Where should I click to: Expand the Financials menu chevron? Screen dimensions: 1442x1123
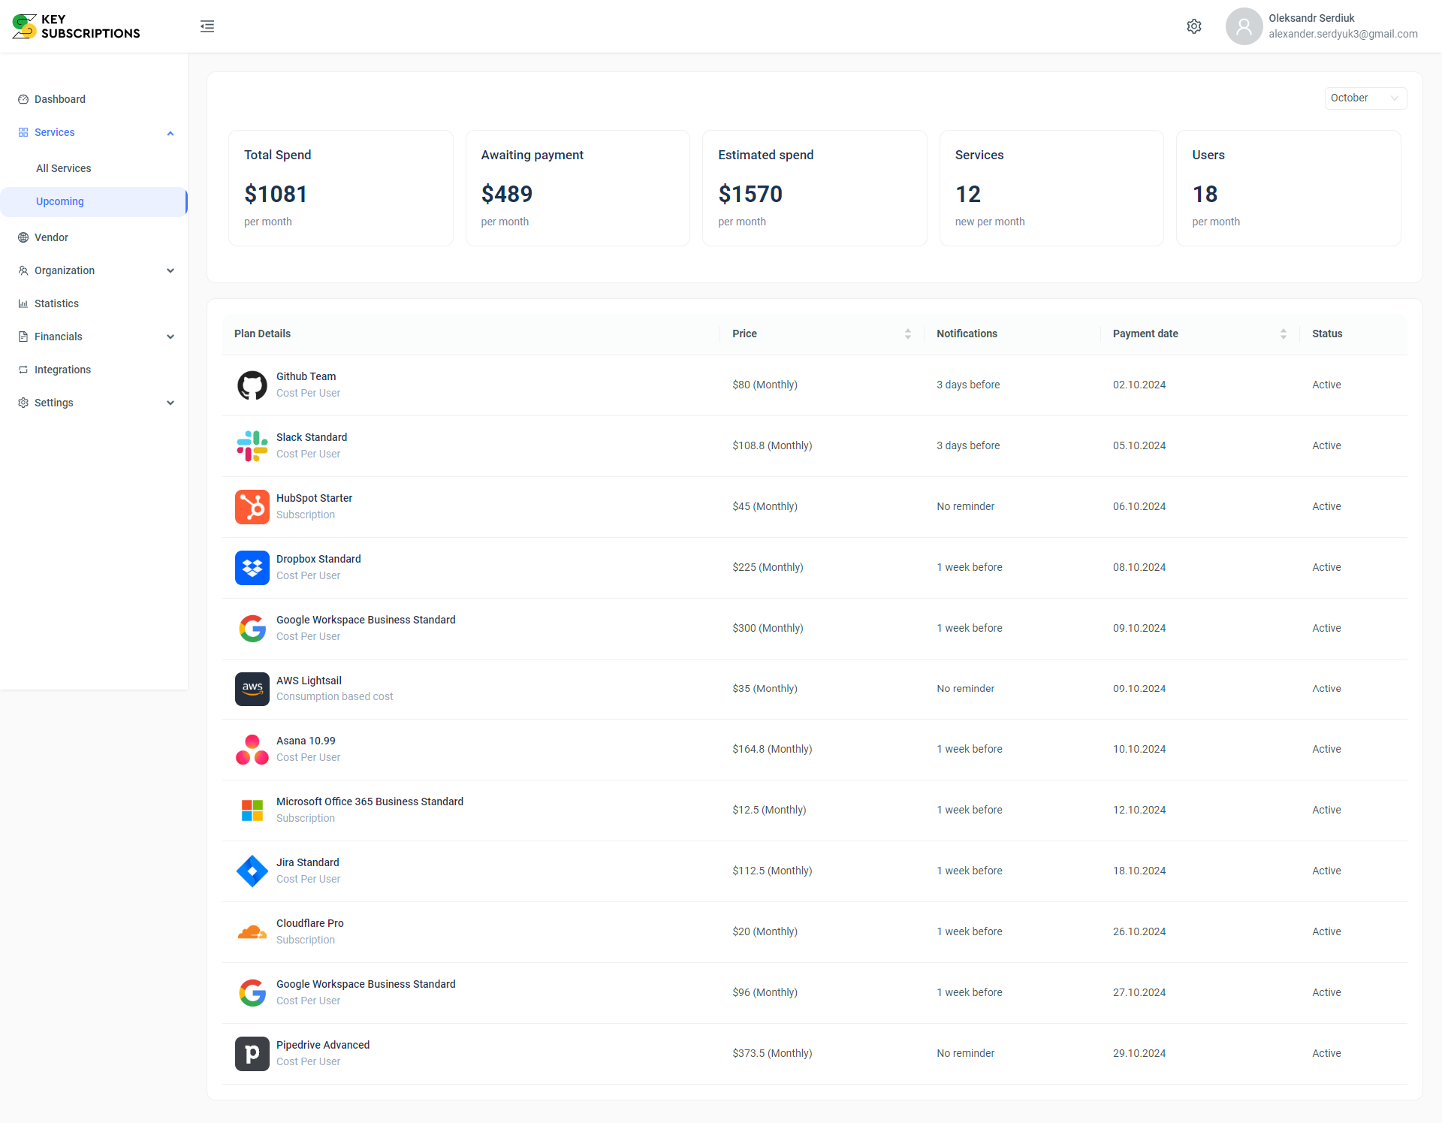pos(170,337)
